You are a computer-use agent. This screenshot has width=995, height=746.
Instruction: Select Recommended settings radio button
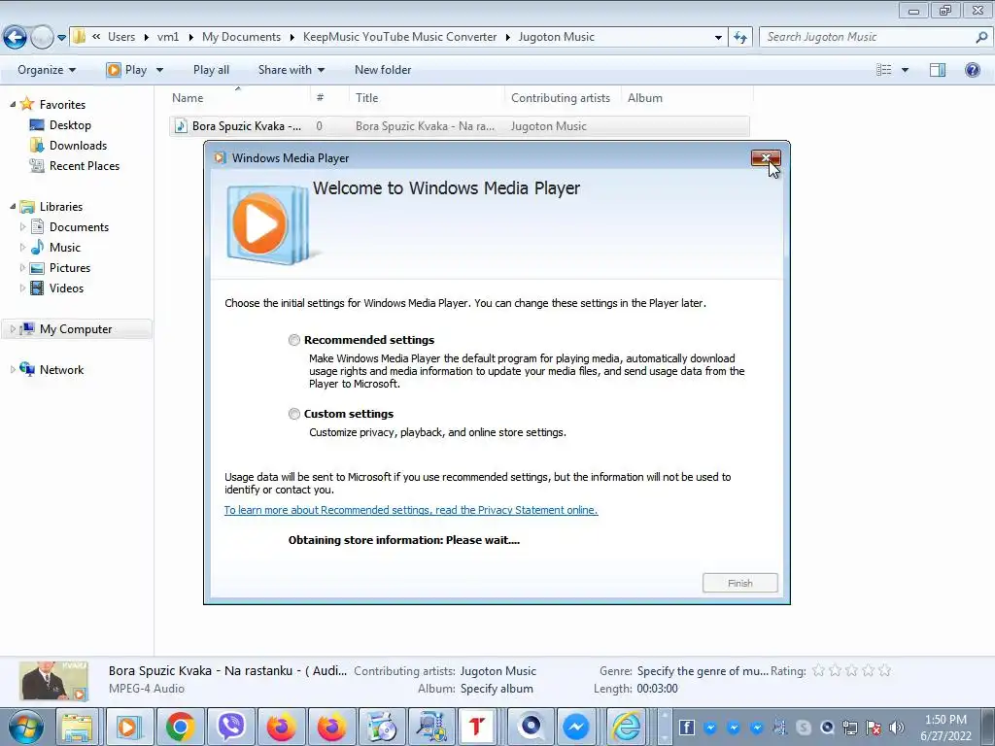click(x=293, y=340)
